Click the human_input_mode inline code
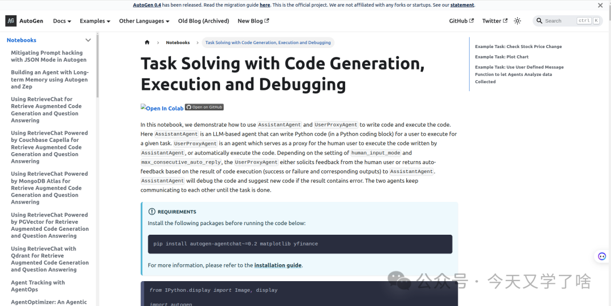Screen dimensions: 611x306 point(376,153)
